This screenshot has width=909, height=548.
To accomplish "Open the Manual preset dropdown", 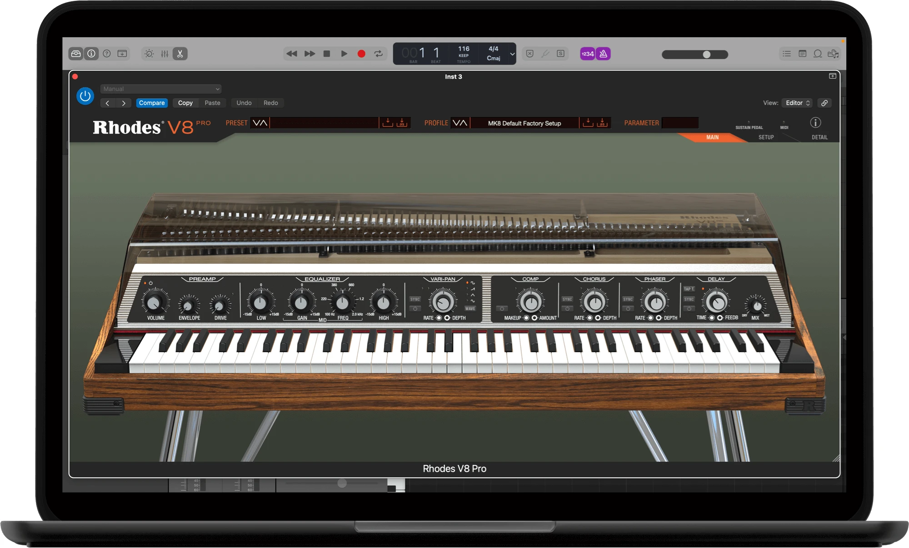I will tap(161, 89).
